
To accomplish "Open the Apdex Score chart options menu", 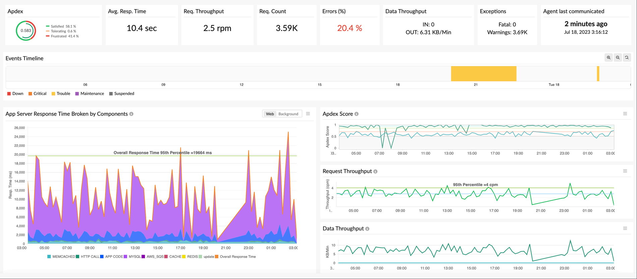I will coord(625,114).
